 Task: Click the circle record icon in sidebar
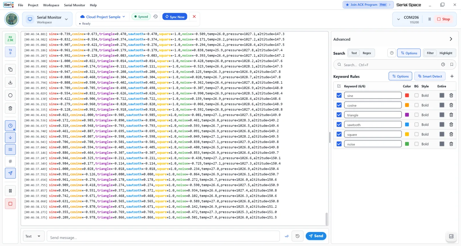10,95
